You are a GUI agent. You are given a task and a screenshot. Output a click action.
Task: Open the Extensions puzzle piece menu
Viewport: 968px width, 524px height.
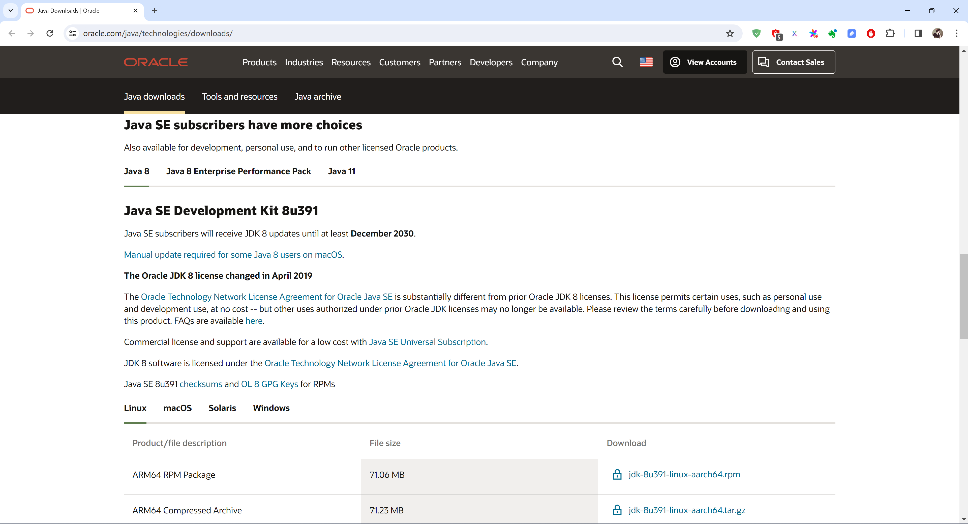tap(890, 34)
